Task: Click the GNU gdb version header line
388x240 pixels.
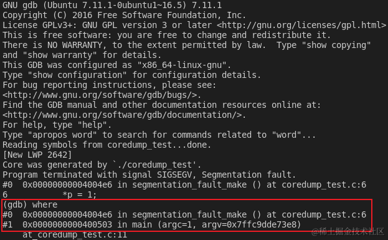Action: (112, 5)
